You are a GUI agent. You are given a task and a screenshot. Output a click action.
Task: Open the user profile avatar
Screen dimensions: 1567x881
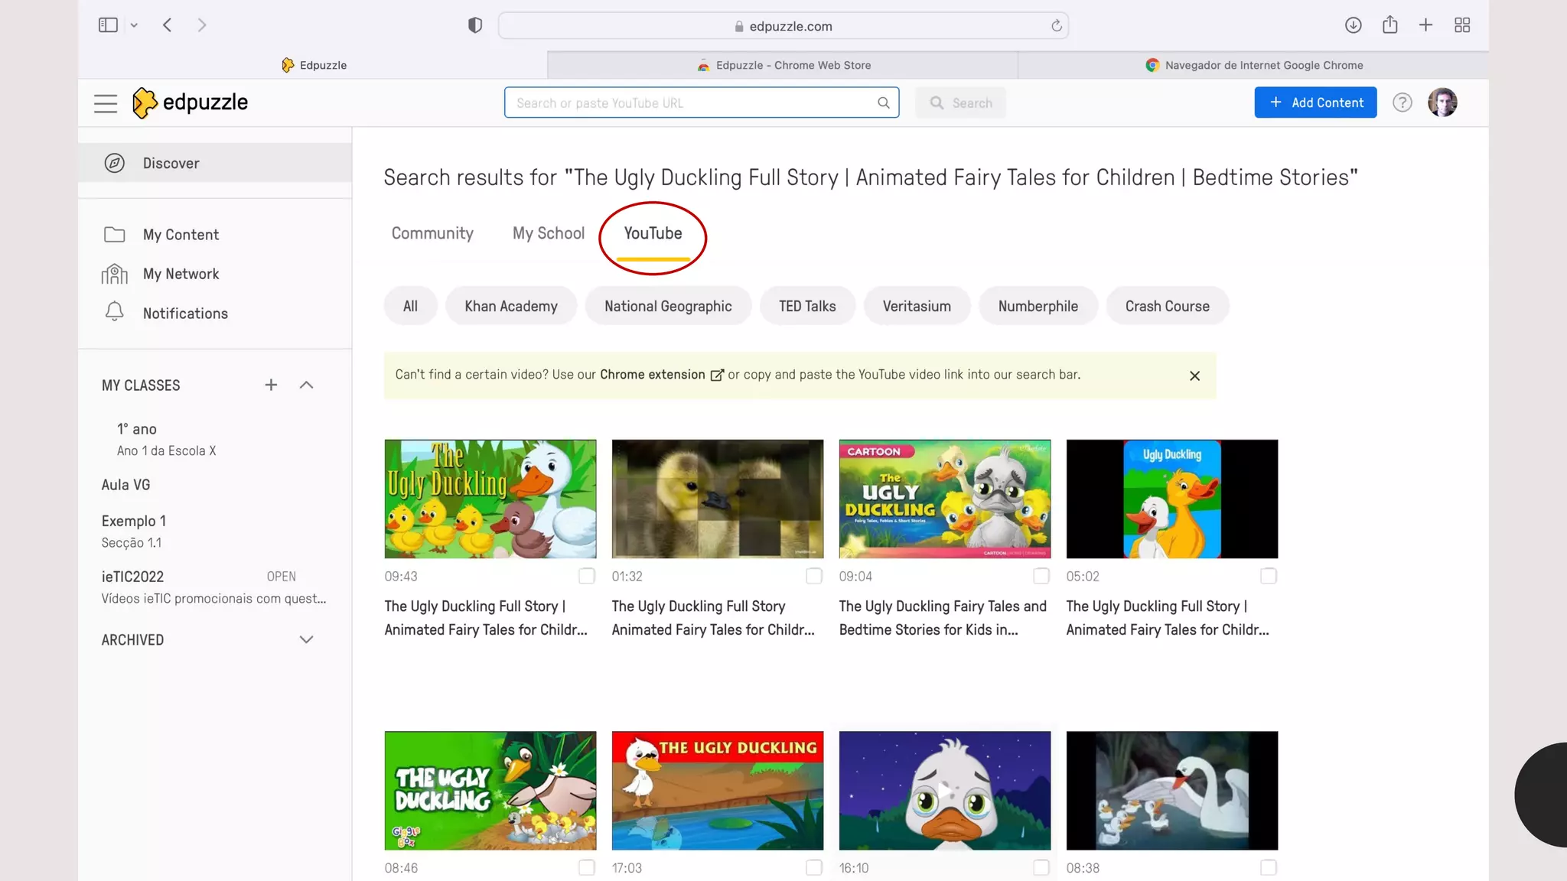(x=1442, y=102)
